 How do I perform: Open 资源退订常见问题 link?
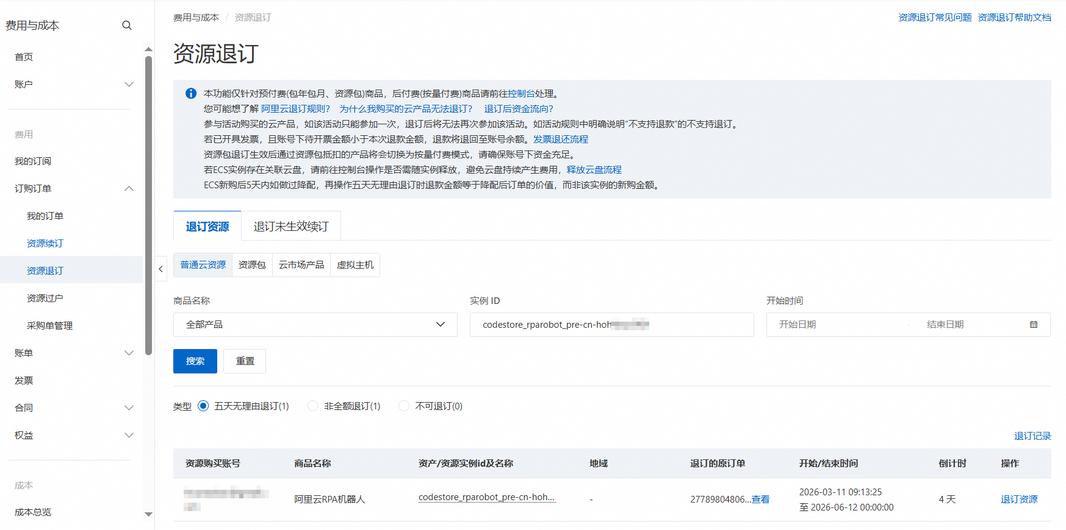tap(935, 18)
